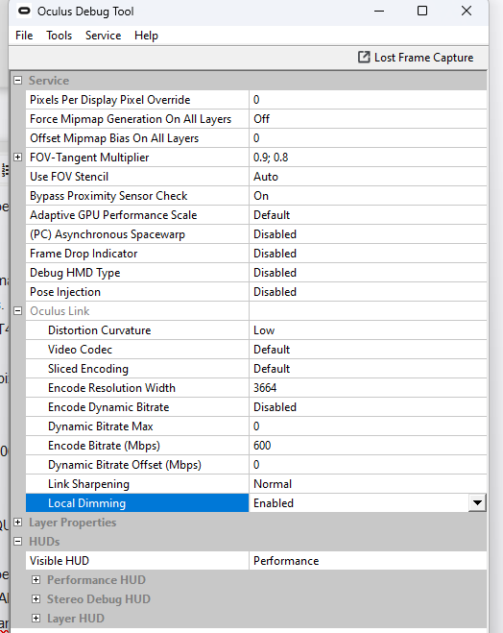Click the Oculus logo in title bar
The width and height of the screenshot is (503, 633).
pos(24,11)
